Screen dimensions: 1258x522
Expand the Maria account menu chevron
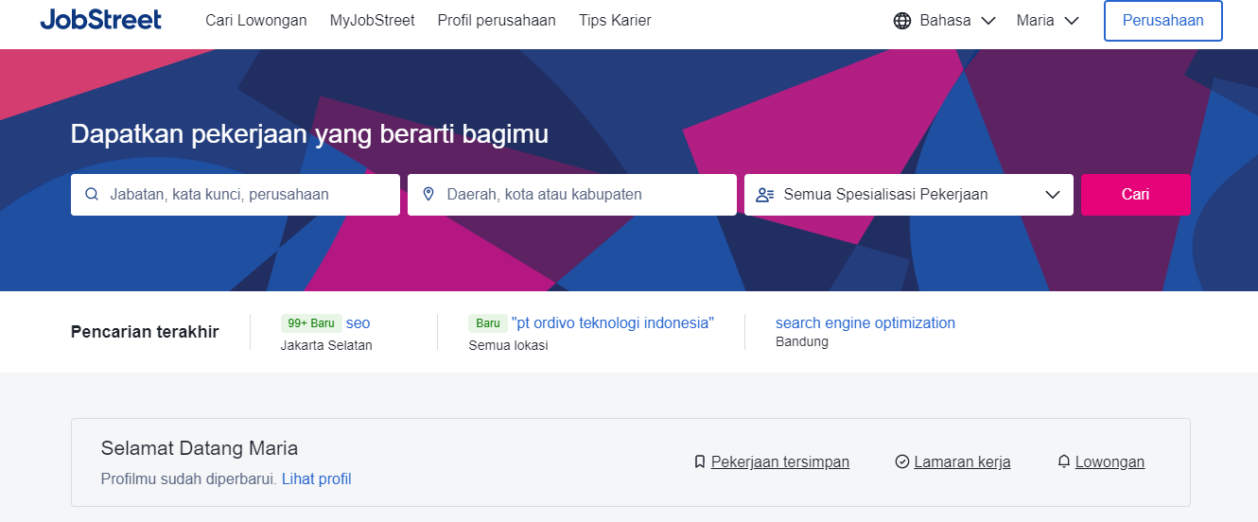tap(1071, 21)
